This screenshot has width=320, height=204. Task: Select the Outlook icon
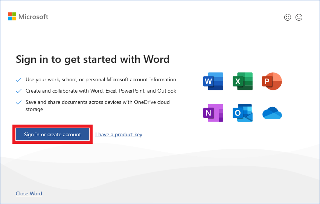pos(242,113)
